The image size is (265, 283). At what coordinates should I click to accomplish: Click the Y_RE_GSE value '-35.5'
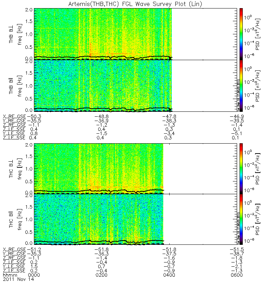coord(34,121)
